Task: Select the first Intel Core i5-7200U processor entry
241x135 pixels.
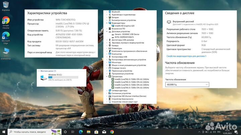Action: point(132,79)
